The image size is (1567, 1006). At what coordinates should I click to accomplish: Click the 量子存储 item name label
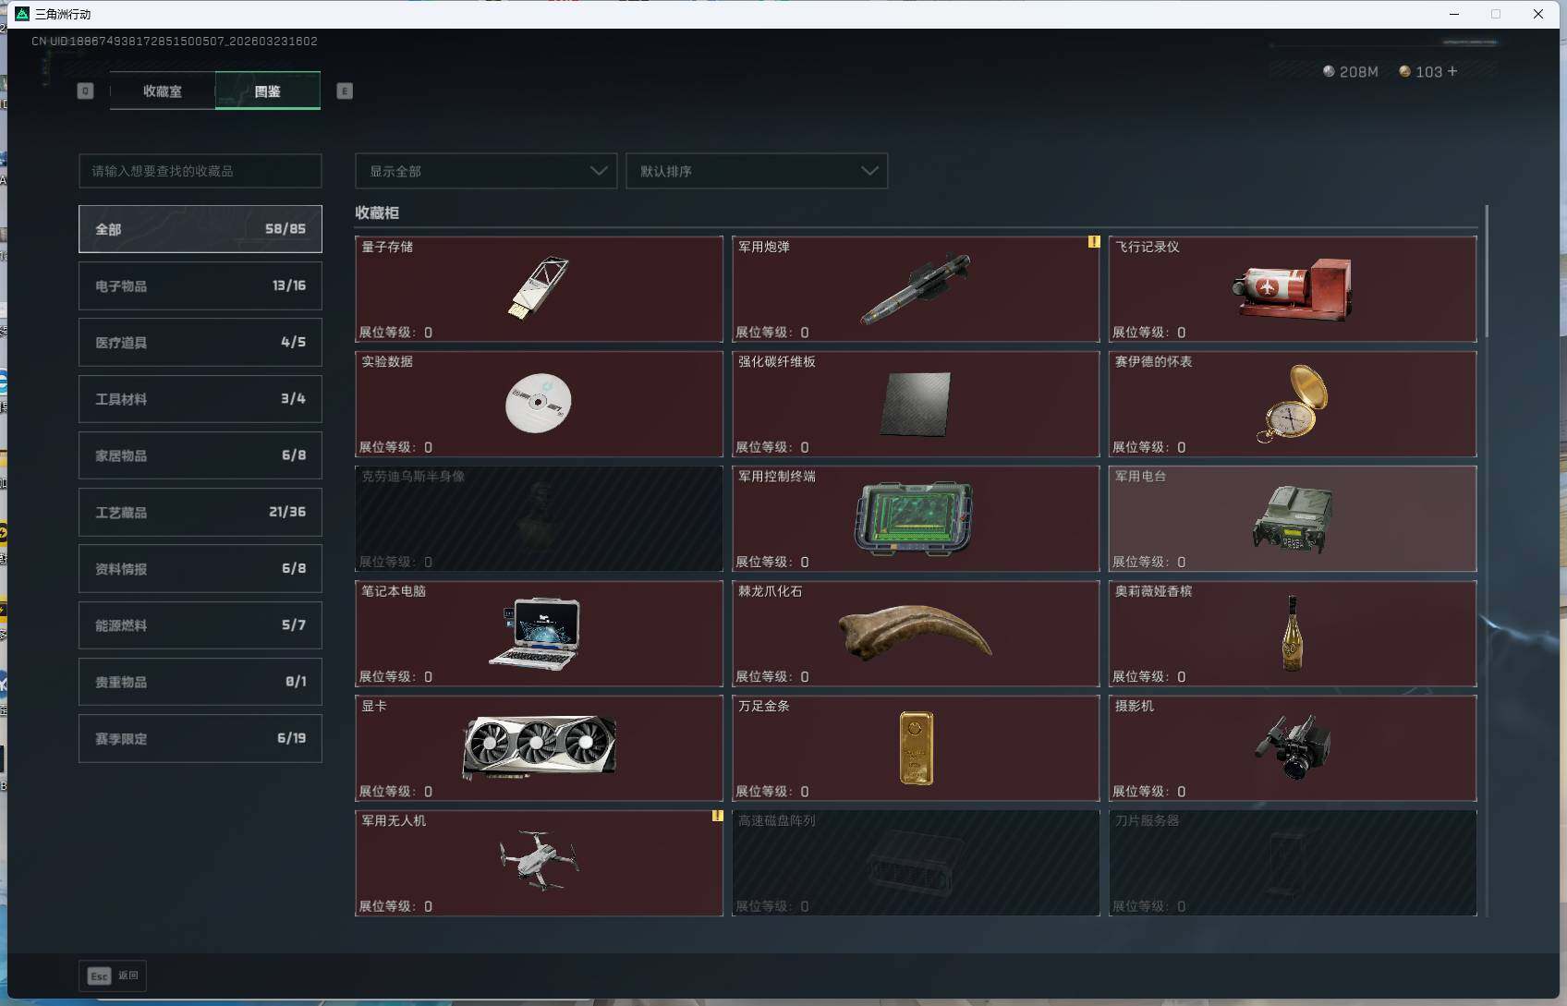(x=387, y=247)
